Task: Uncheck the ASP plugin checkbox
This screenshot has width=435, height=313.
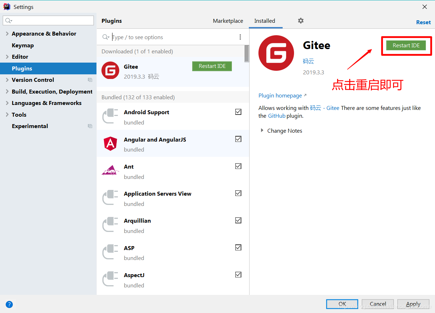Action: 239,248
